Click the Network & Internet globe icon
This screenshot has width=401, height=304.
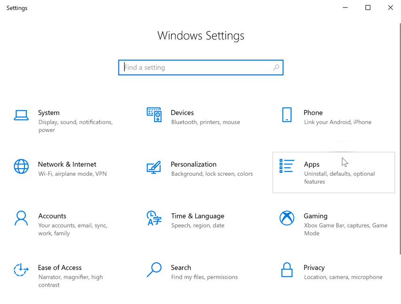click(21, 166)
